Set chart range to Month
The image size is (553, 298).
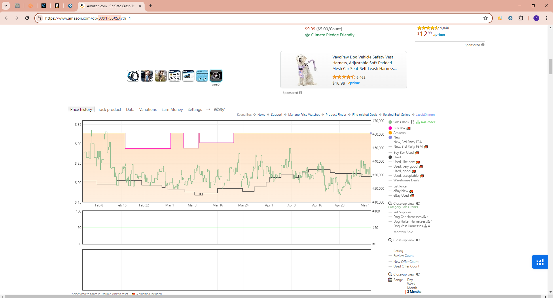[412, 288]
